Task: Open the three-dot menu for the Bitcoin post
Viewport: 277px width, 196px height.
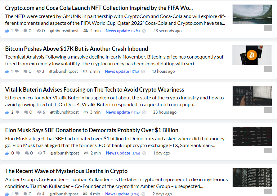Action: (x=268, y=69)
